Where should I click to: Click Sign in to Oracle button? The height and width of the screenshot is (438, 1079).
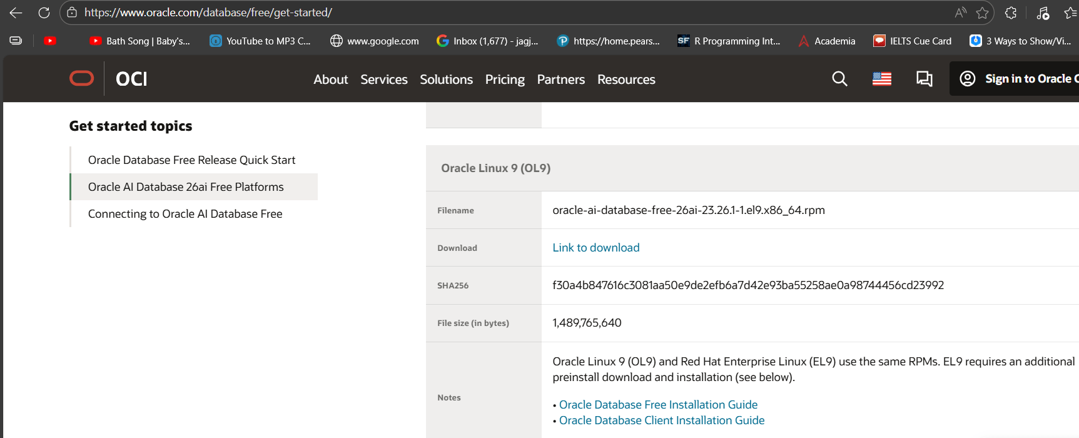[x=1014, y=79]
